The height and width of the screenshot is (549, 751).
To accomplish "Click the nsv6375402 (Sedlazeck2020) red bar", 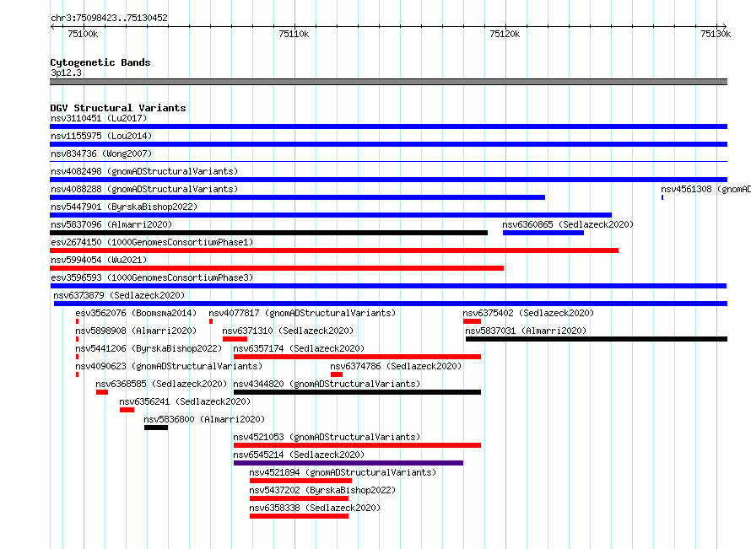I will (473, 321).
